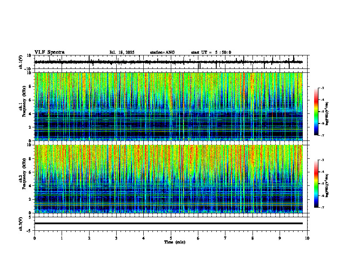Click the time axis tick label "7"
346x267 pixels.
pyautogui.click(x=225, y=238)
